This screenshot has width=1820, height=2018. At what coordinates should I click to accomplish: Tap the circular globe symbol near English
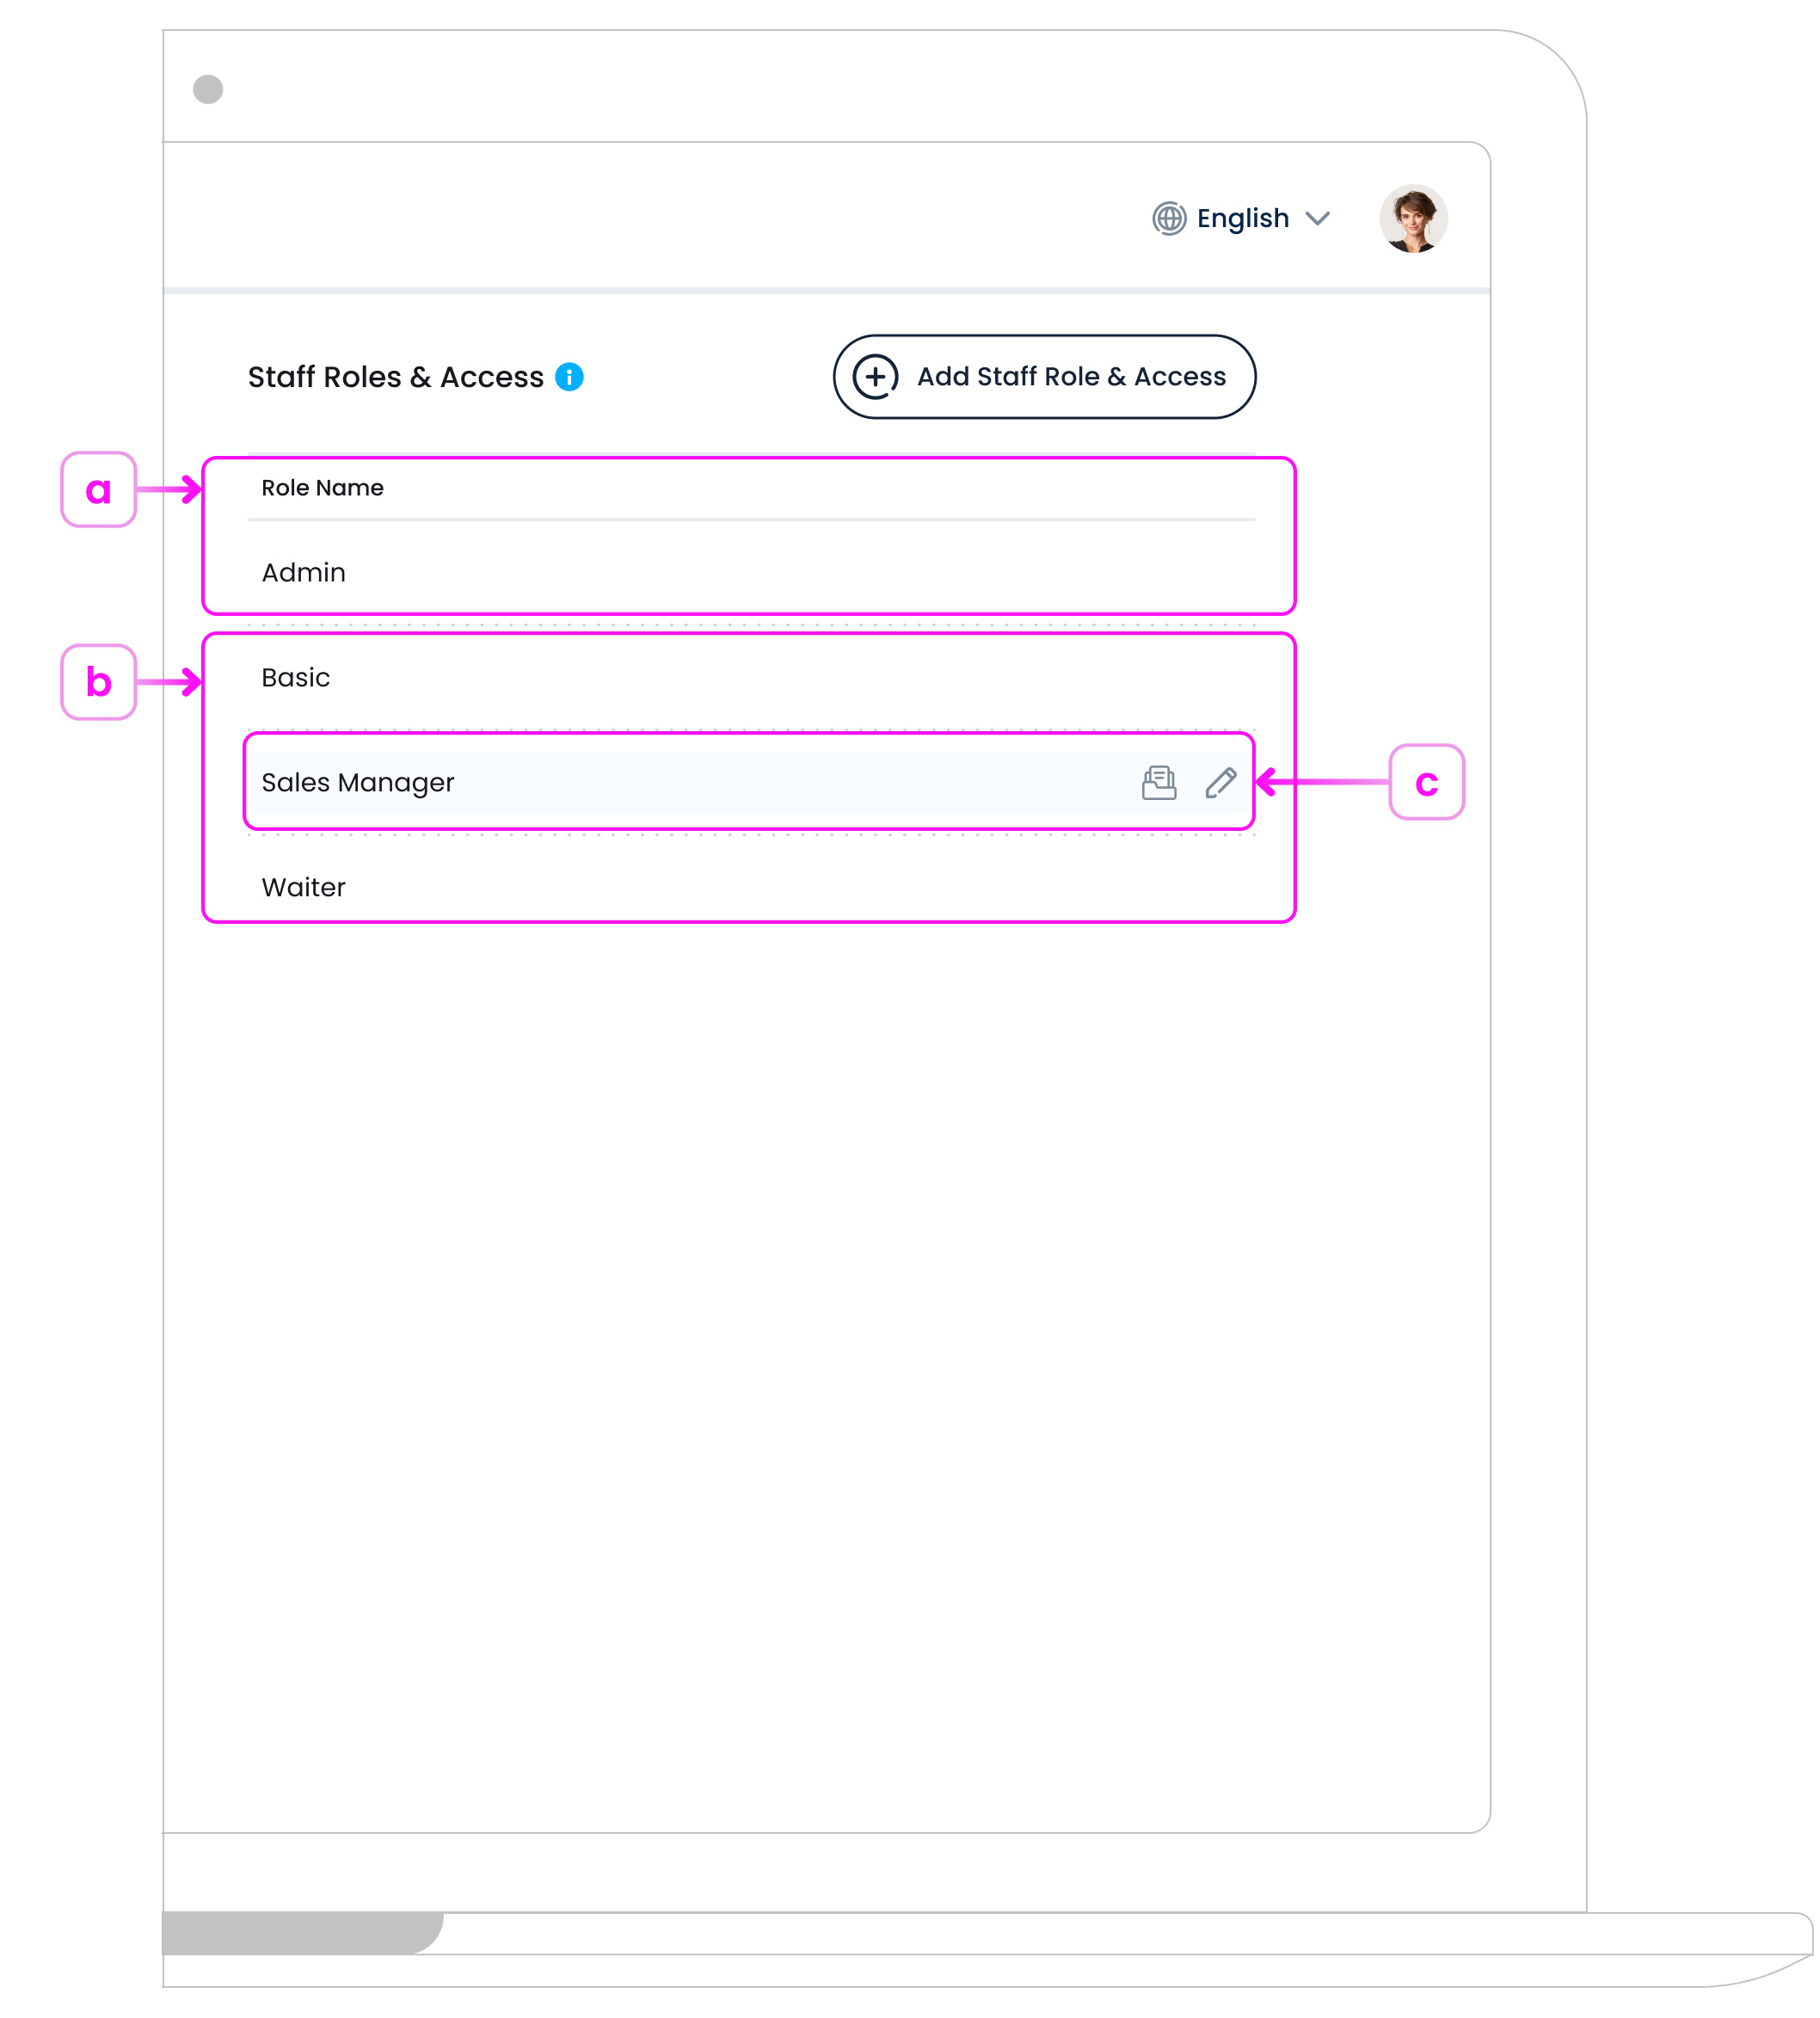(x=1170, y=218)
